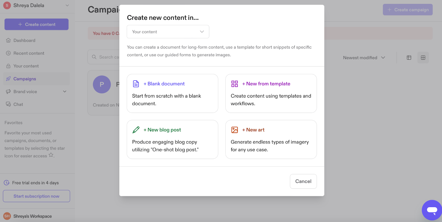This screenshot has width=442, height=222.
Task: Click the star icon in Favorites
Action: tap(51, 155)
